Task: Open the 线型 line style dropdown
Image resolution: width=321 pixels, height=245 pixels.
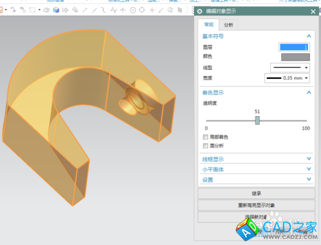Action: pos(290,67)
